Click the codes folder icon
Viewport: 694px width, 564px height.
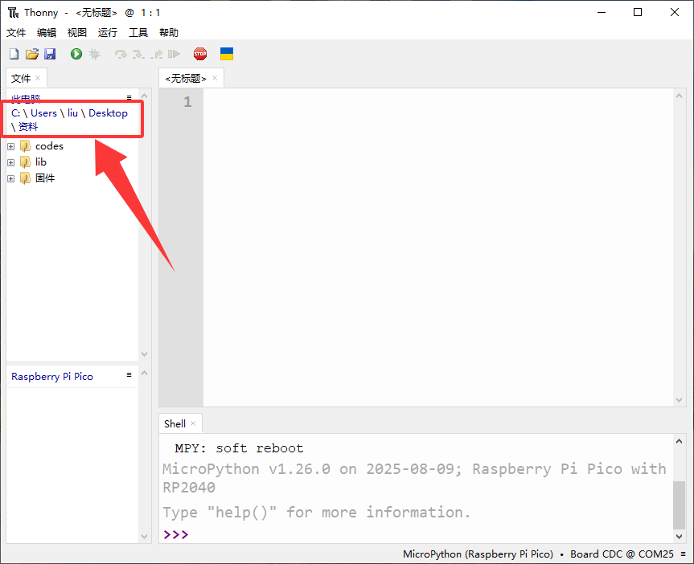pos(25,146)
